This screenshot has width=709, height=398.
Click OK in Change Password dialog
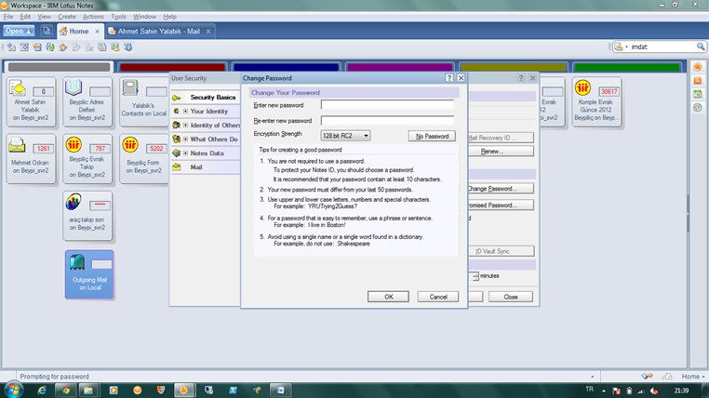point(388,297)
